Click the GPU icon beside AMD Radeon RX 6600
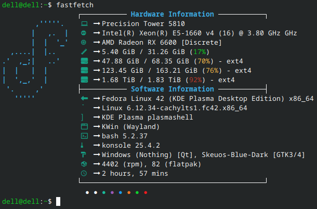The image size is (317, 209). click(84, 42)
